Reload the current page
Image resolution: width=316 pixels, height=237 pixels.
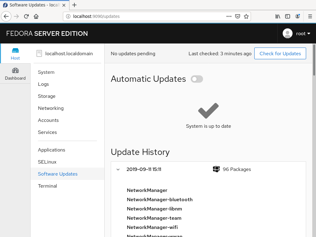[x=26, y=16]
